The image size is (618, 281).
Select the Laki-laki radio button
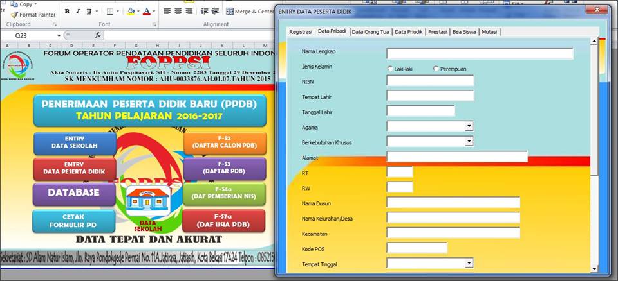tap(390, 69)
